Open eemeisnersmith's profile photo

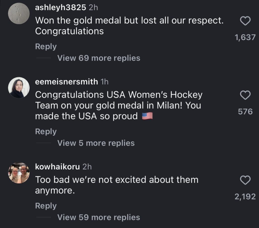point(19,87)
